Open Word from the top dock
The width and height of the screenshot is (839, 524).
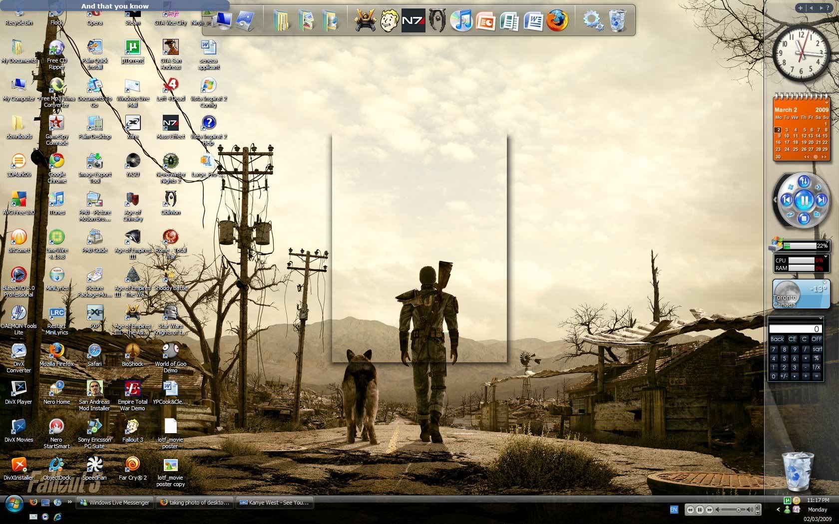pos(533,21)
